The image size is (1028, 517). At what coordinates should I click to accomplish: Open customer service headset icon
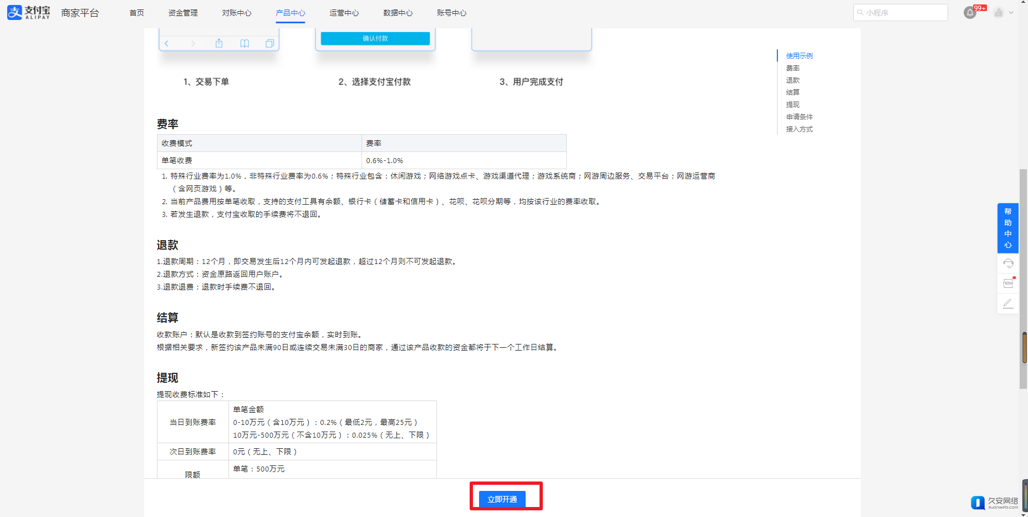1008,263
